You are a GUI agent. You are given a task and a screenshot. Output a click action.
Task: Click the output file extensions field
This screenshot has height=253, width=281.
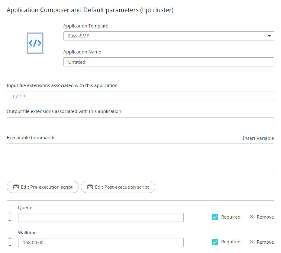coord(140,122)
